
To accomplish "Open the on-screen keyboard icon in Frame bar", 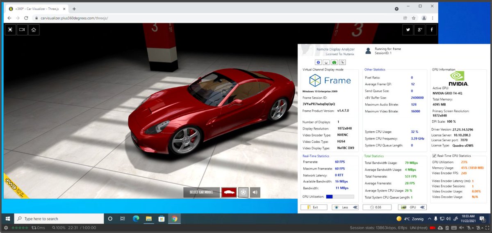I will (x=454, y=228).
